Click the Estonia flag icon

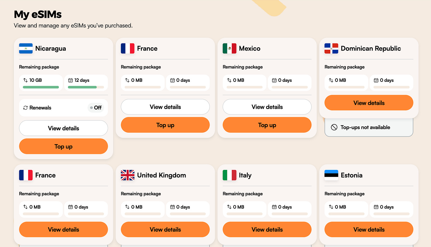[331, 175]
